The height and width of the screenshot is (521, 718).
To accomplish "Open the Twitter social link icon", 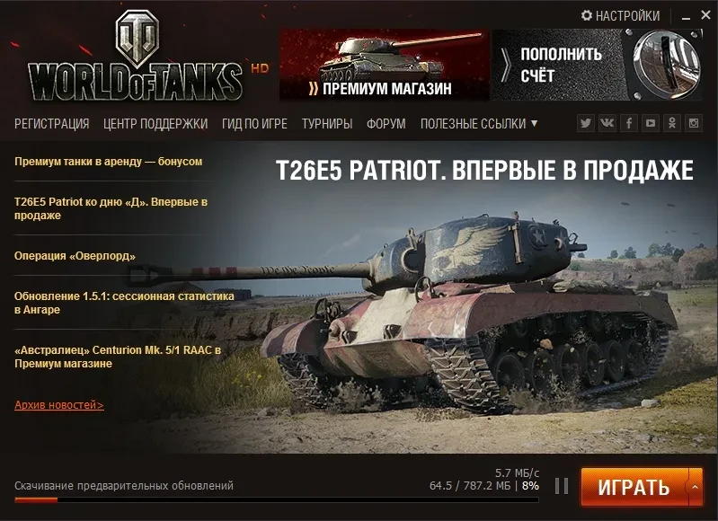I will (x=585, y=123).
